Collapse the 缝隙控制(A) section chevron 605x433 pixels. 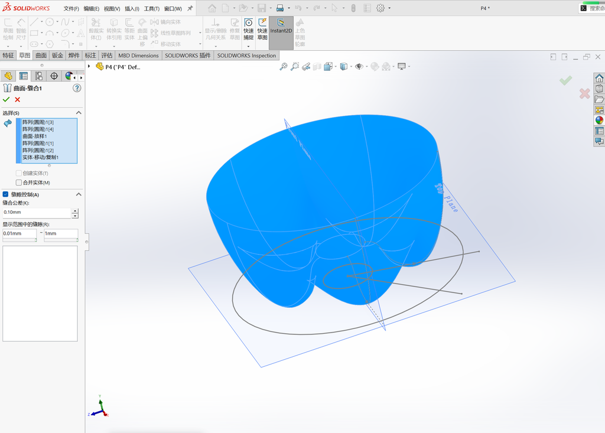[79, 194]
